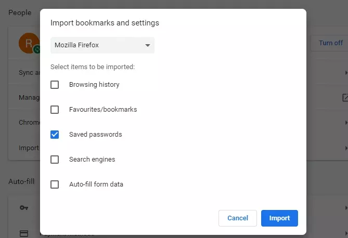Tick the Favourites/bookmarks checkbox

[55, 110]
